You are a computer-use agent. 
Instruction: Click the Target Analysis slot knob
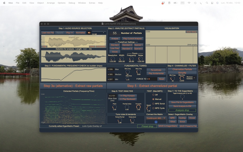(x=182, y=96)
